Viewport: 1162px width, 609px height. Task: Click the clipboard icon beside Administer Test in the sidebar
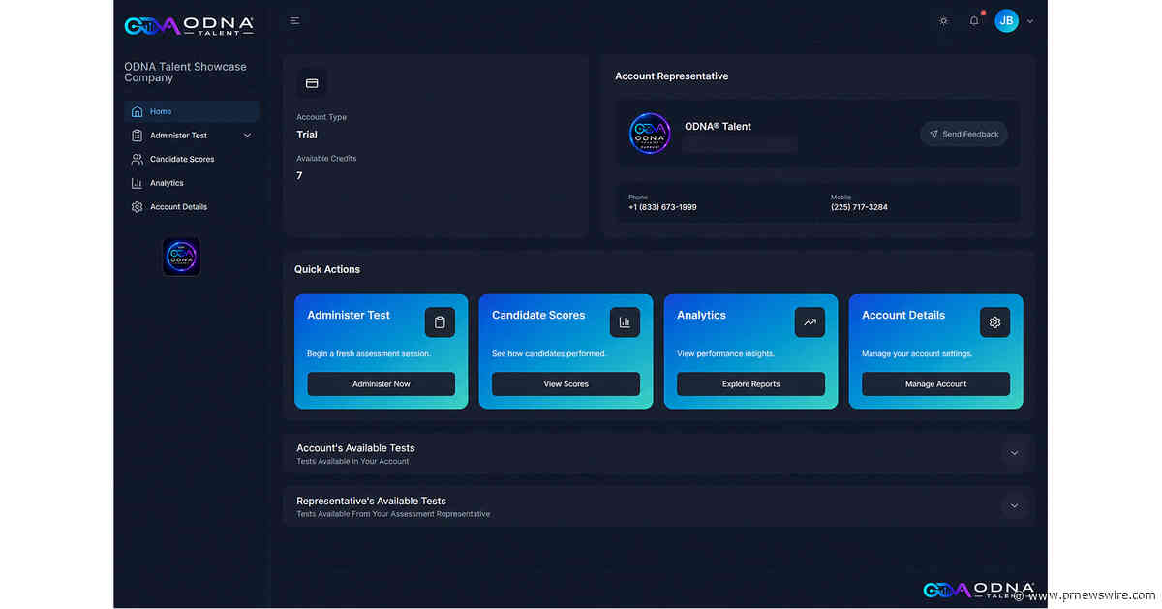[137, 136]
